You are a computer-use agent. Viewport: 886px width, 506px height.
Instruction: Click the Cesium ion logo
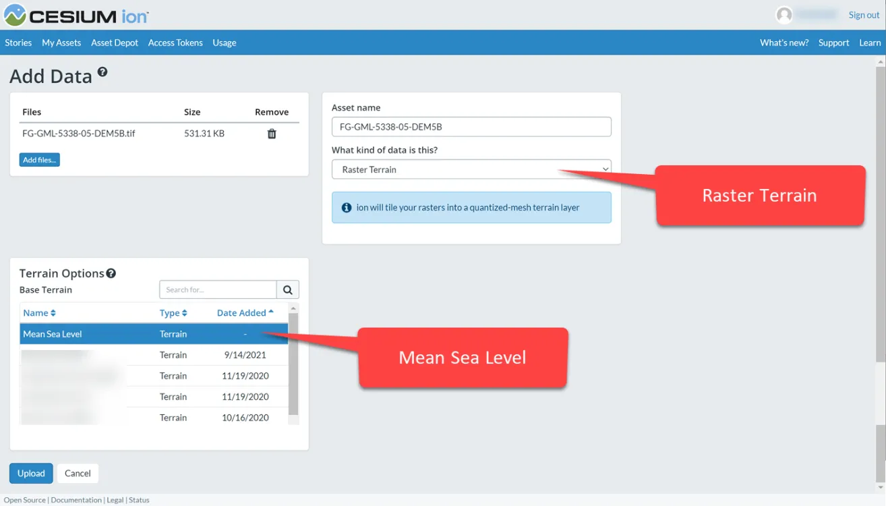[75, 15]
